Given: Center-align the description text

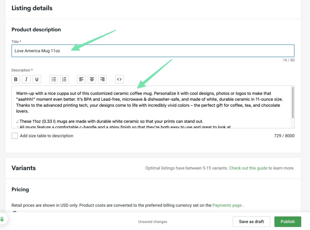Looking at the screenshot, I should 92,79.
